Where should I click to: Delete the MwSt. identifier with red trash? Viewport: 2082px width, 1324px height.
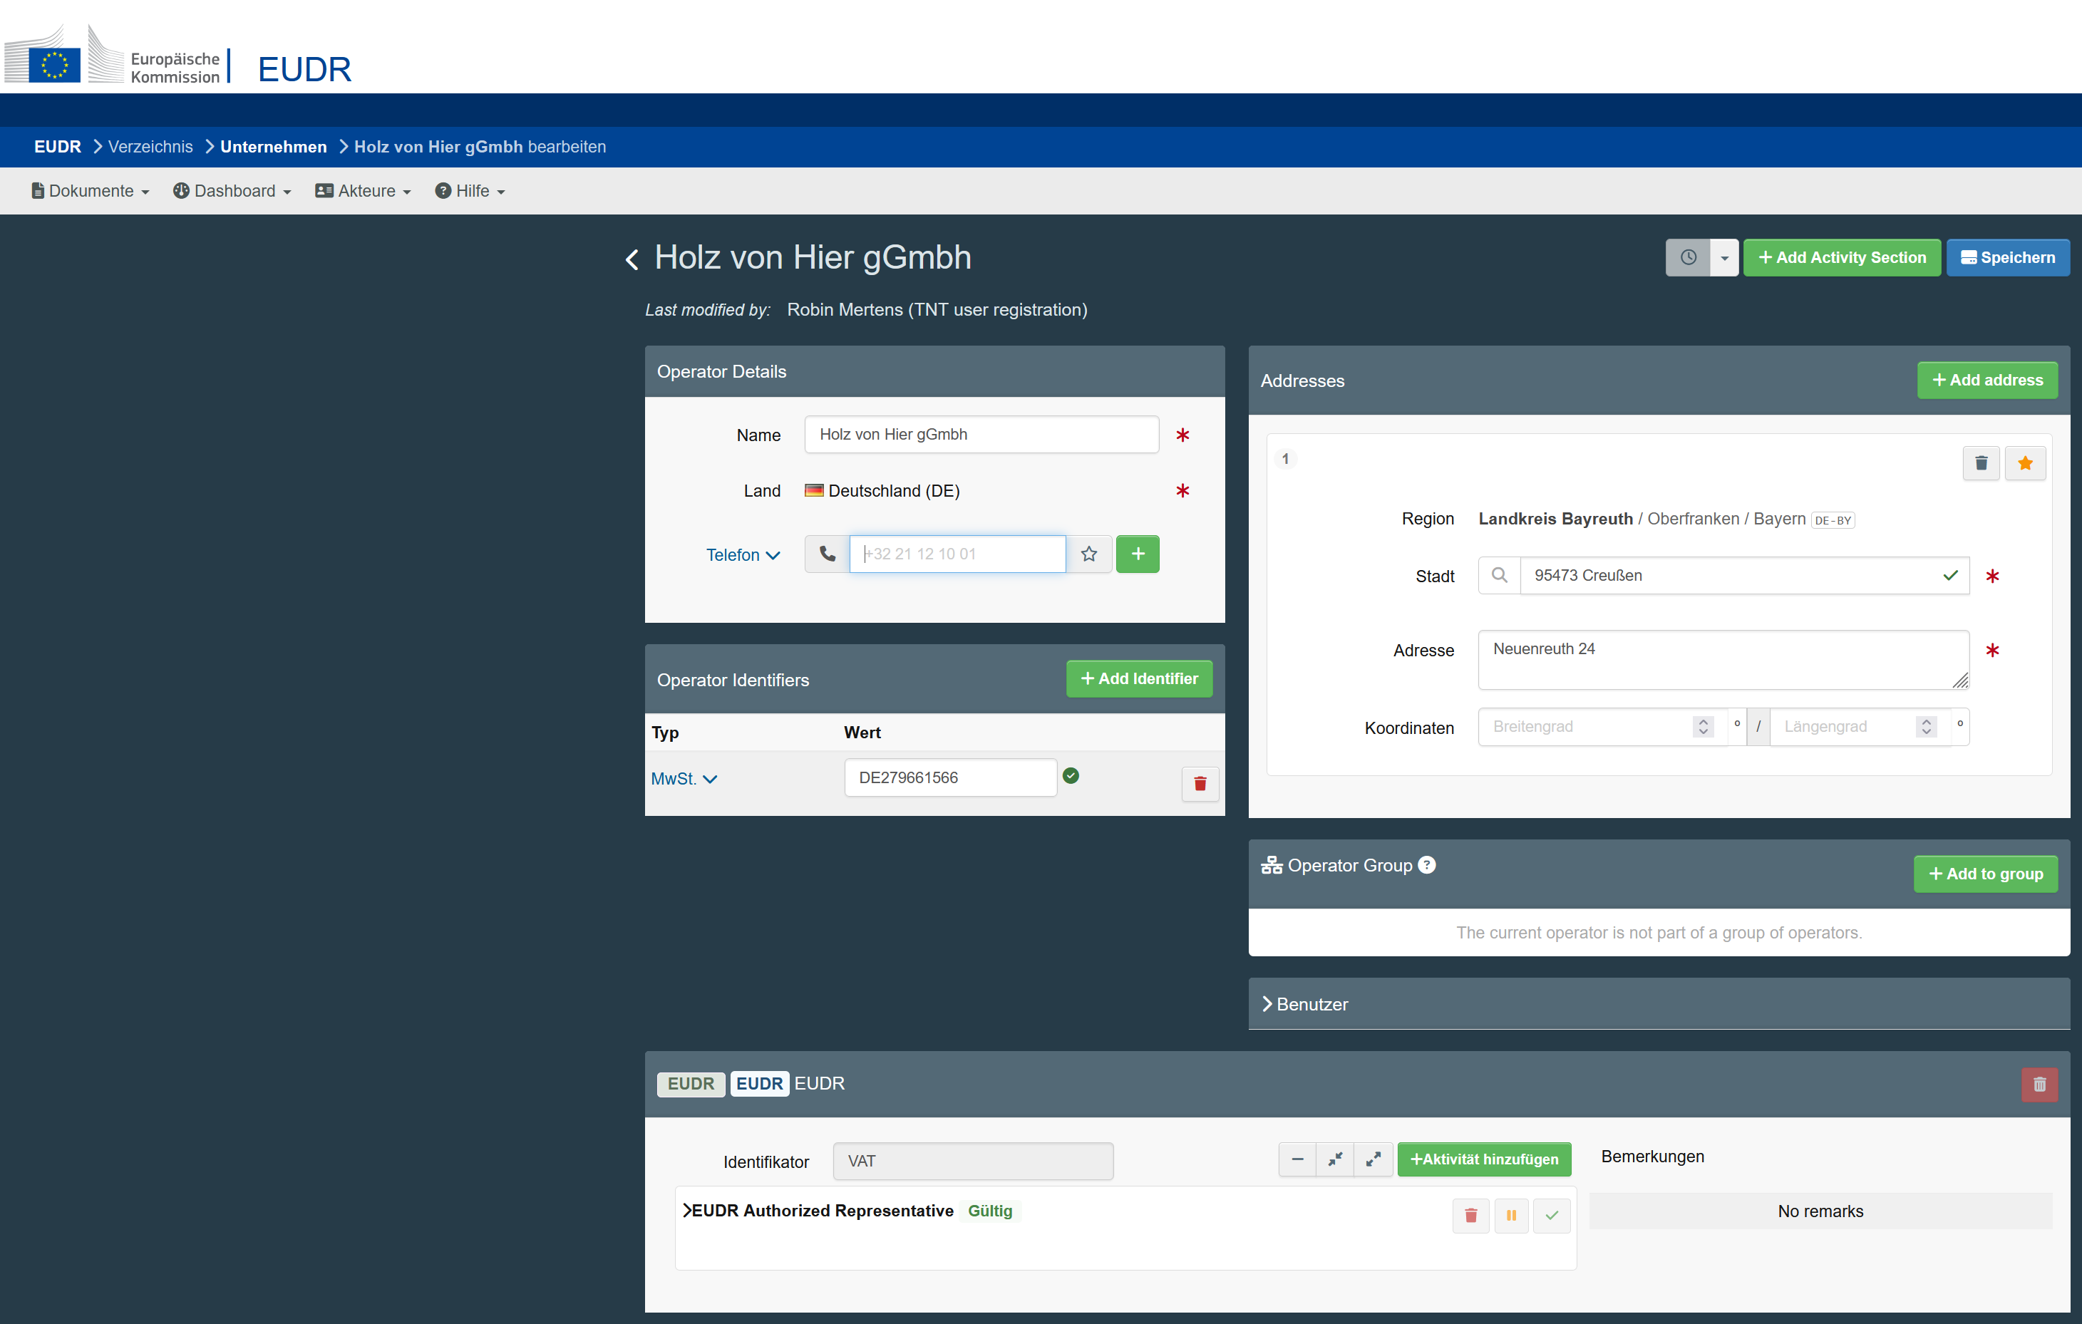1200,784
